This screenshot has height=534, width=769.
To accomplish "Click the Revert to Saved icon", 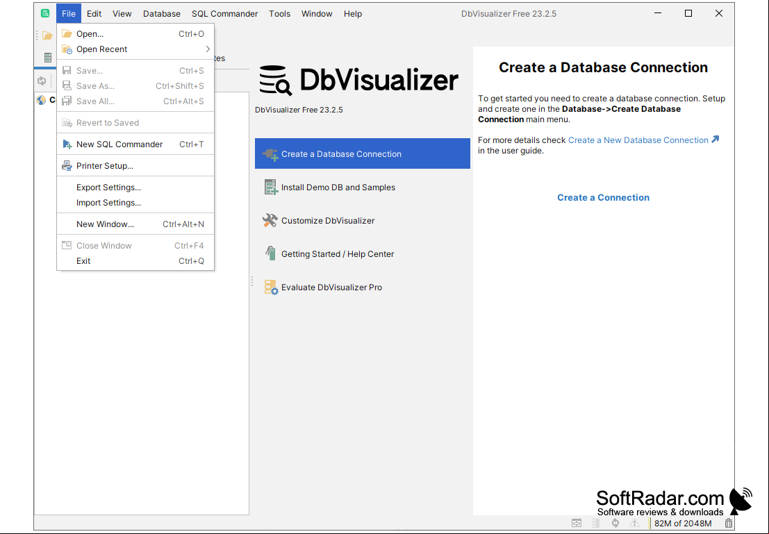I will (x=67, y=123).
